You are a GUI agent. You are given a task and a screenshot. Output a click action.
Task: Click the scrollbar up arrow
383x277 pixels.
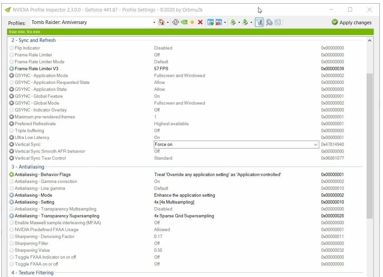point(370,41)
